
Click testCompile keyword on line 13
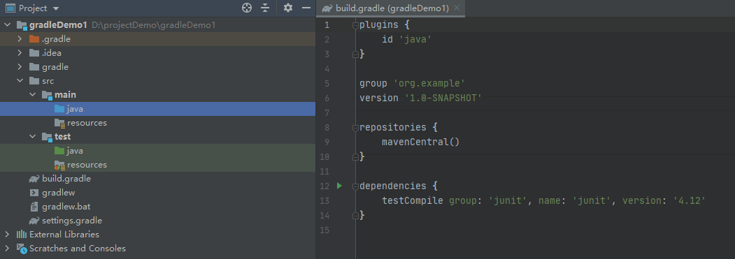click(413, 200)
